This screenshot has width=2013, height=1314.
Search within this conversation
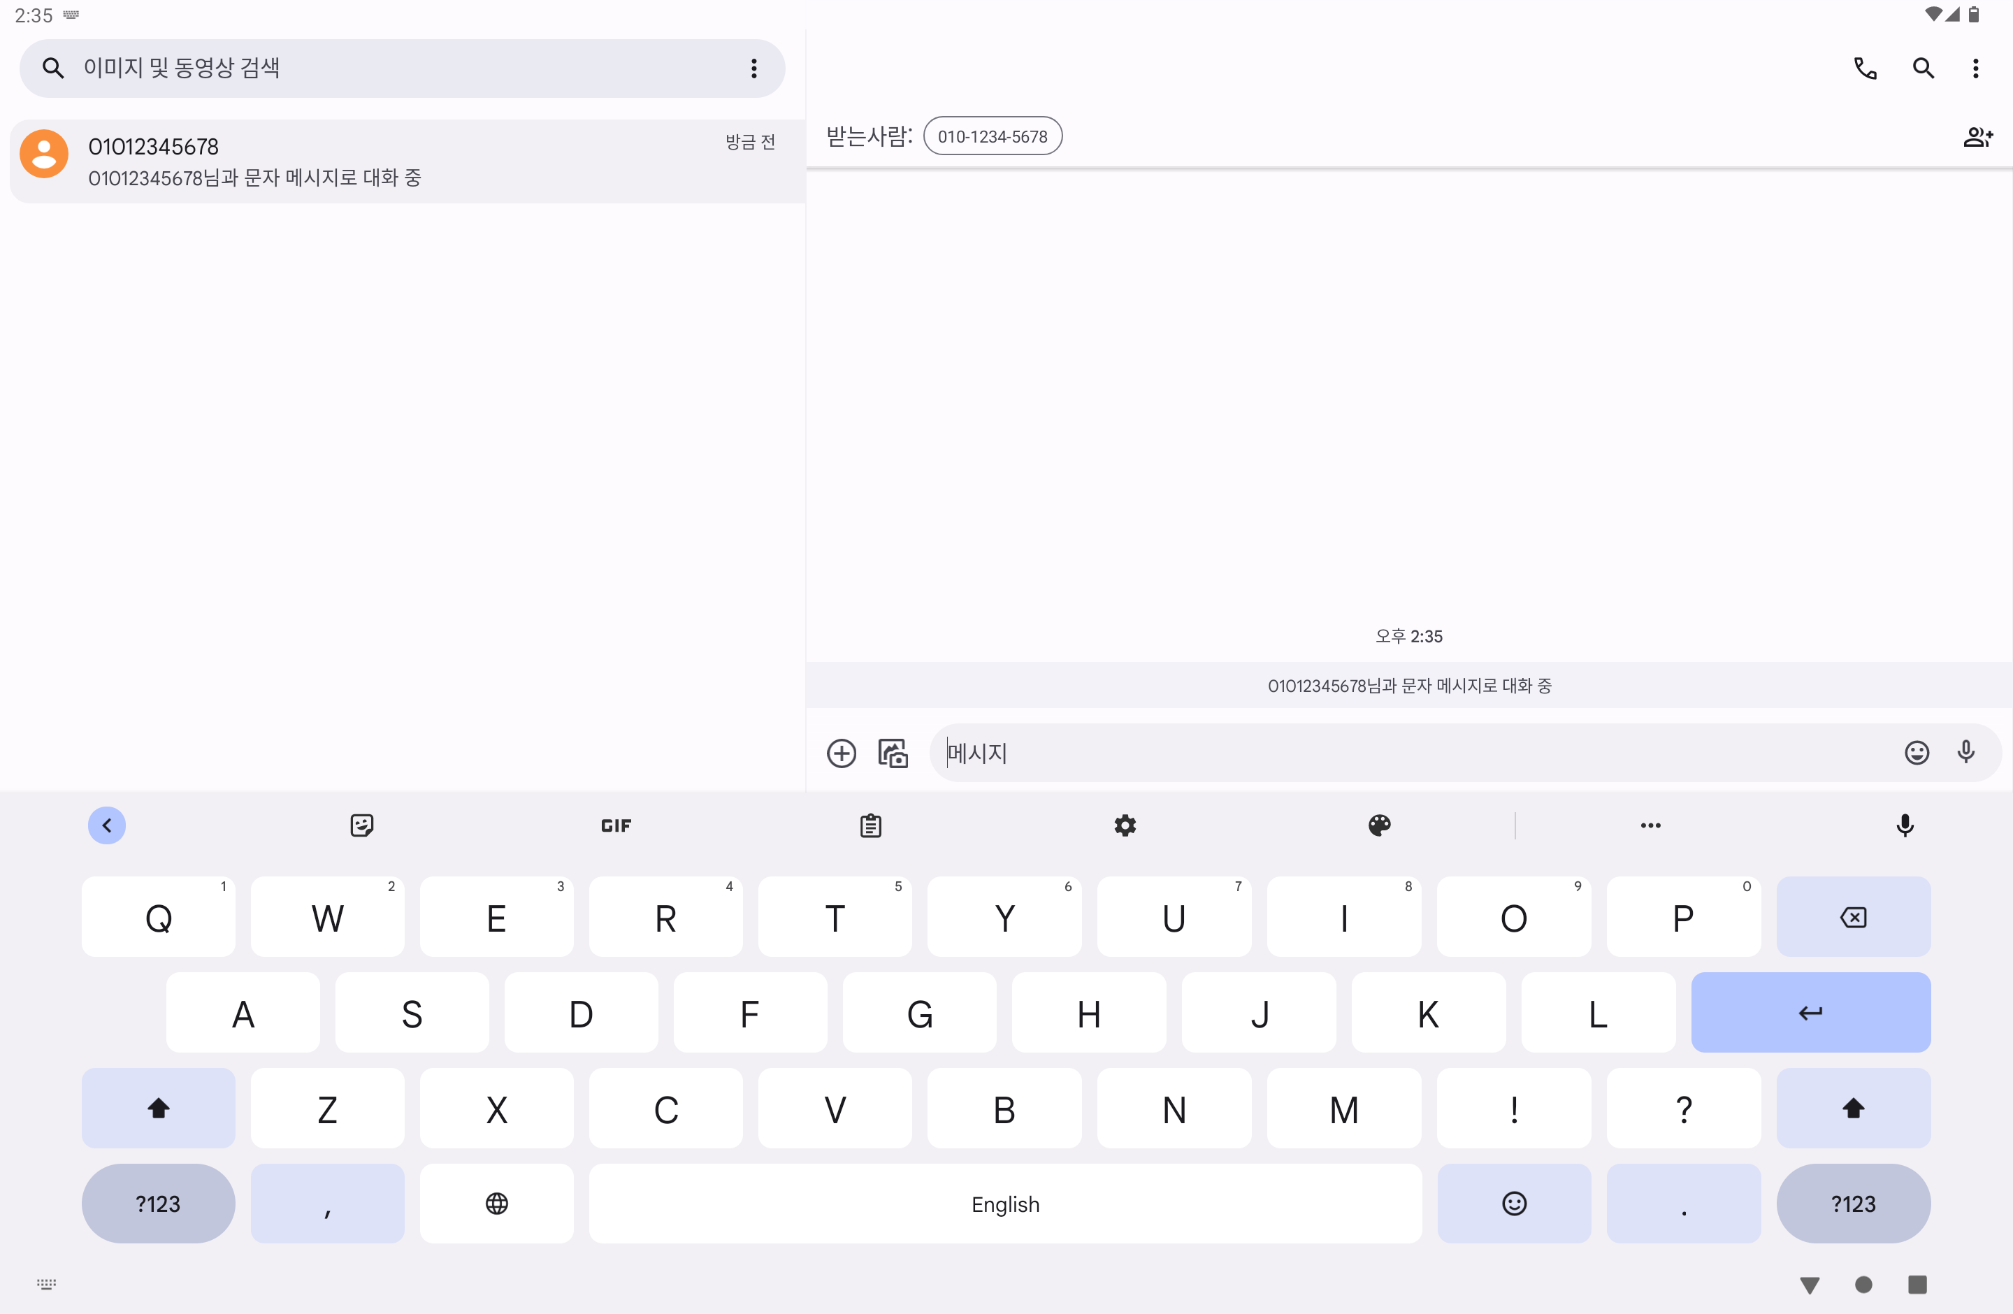(x=1923, y=68)
